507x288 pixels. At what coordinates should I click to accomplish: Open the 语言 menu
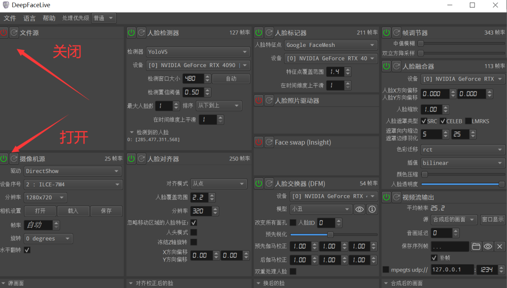30,18
